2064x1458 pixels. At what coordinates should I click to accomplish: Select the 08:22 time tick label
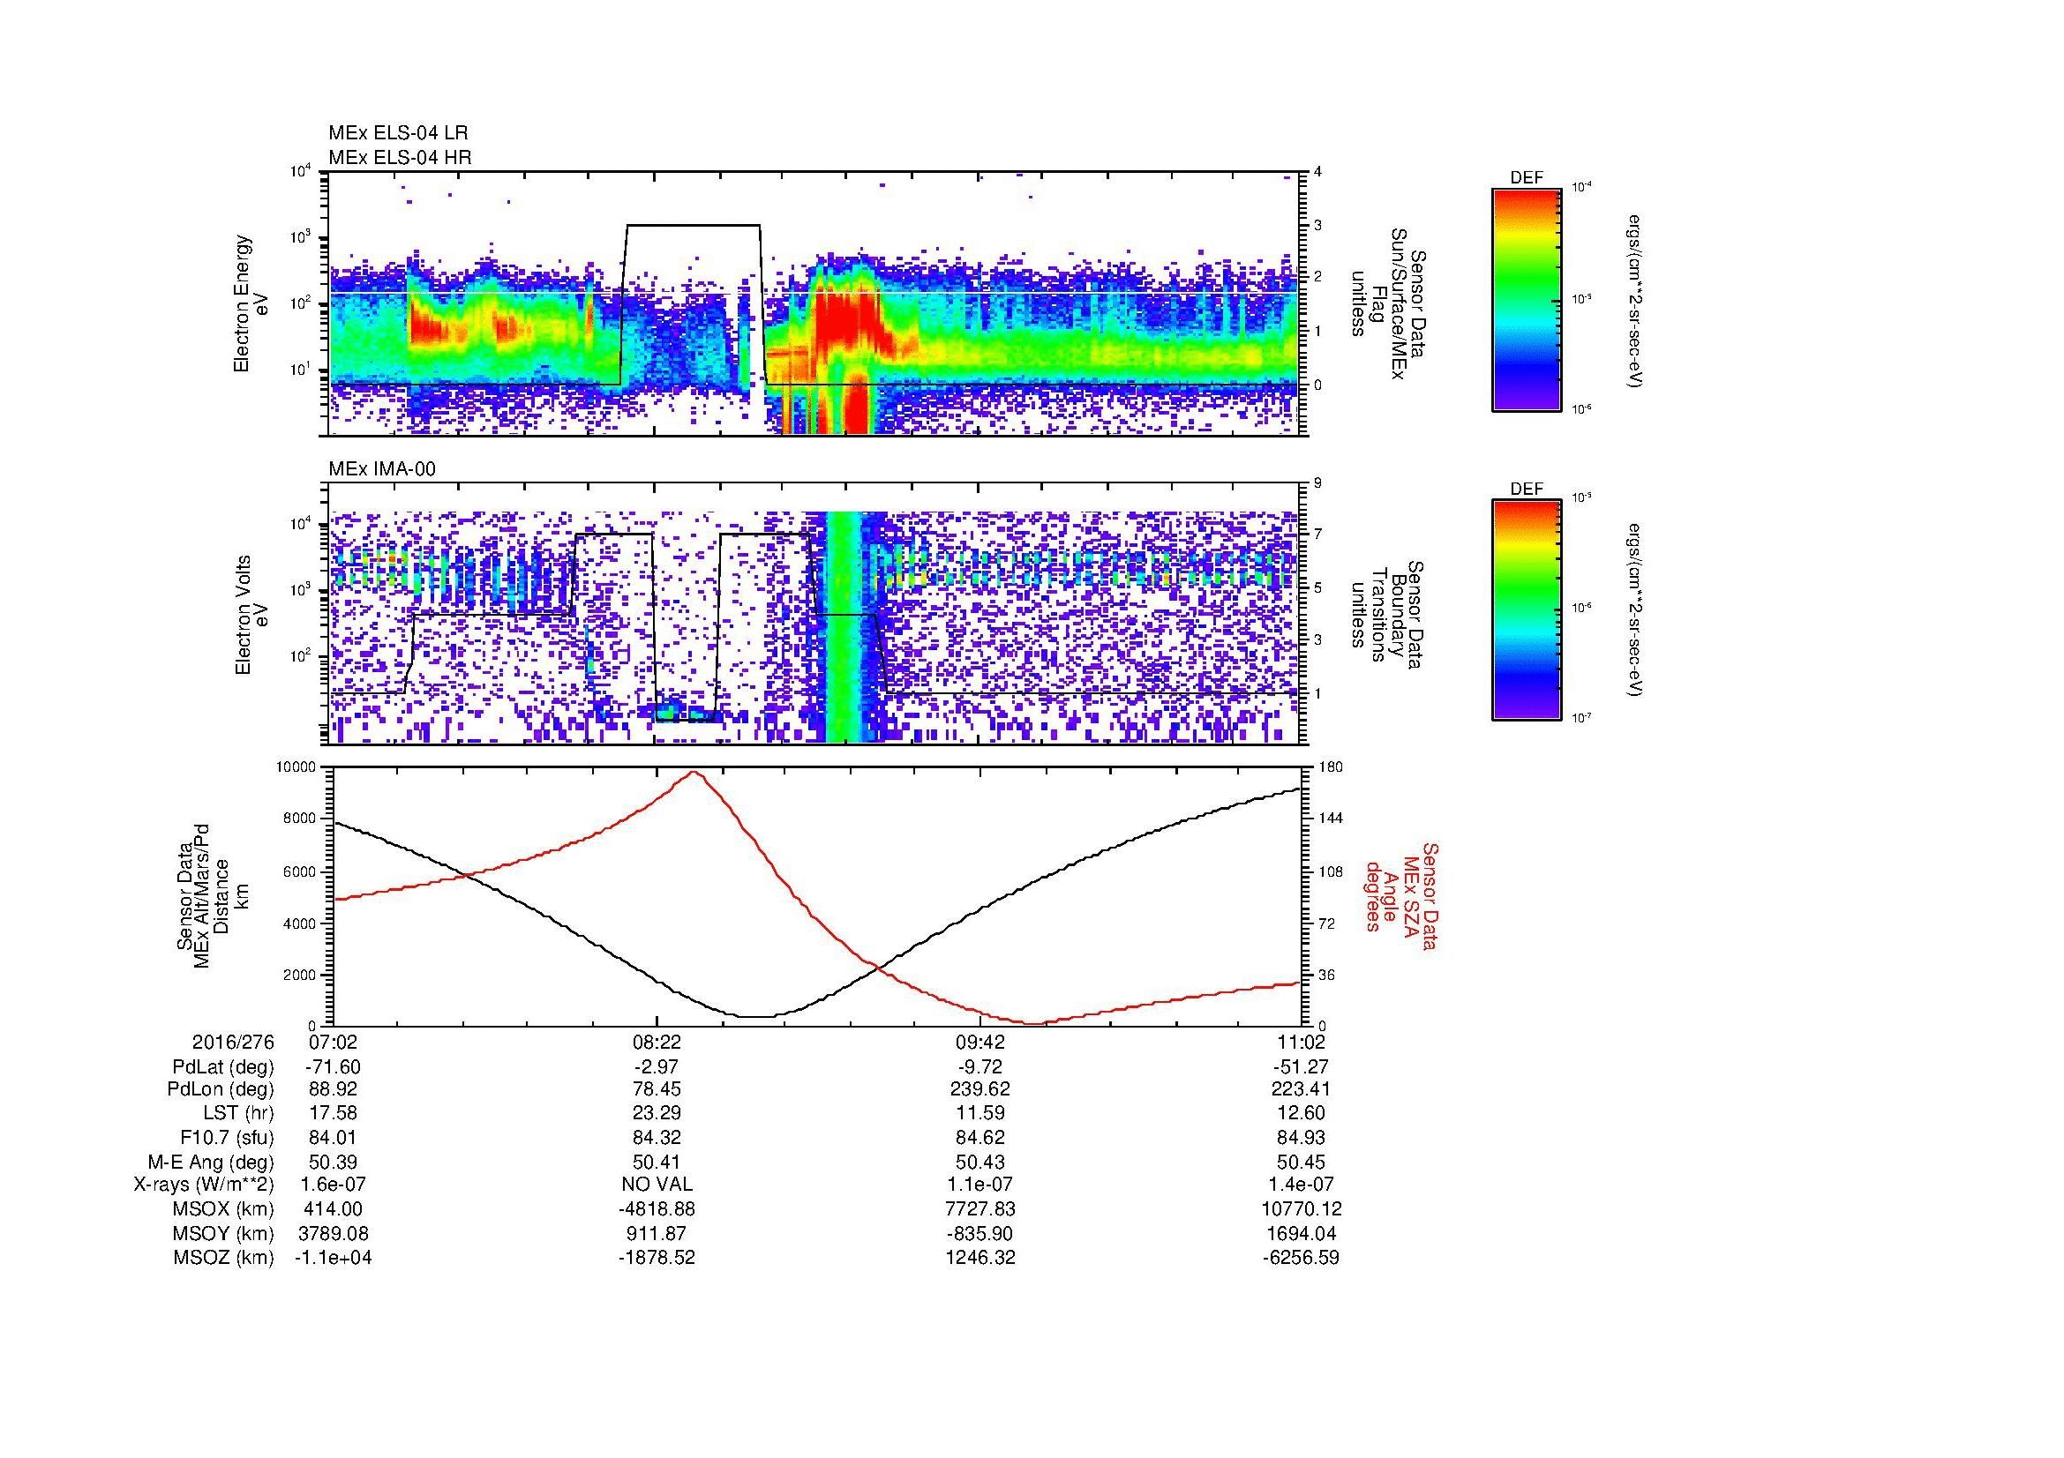tap(657, 1042)
